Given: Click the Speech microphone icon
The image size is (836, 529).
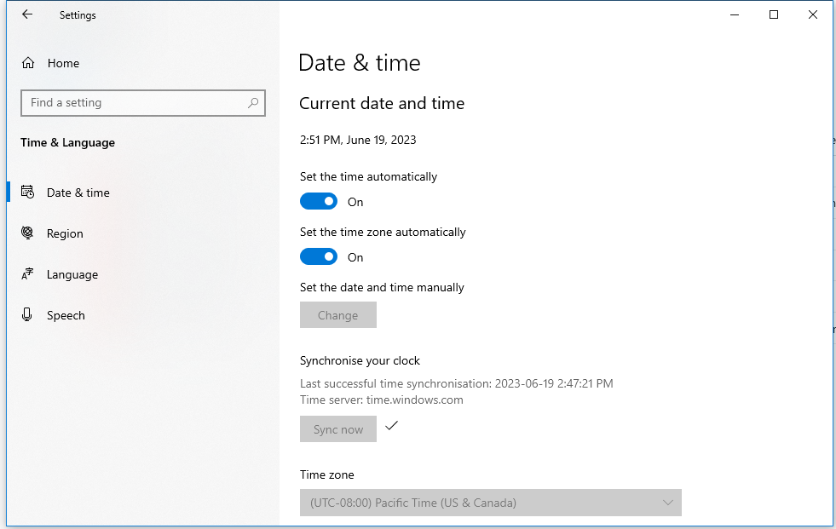Looking at the screenshot, I should (x=28, y=315).
